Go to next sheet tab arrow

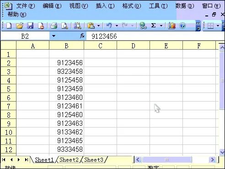tap(19, 159)
